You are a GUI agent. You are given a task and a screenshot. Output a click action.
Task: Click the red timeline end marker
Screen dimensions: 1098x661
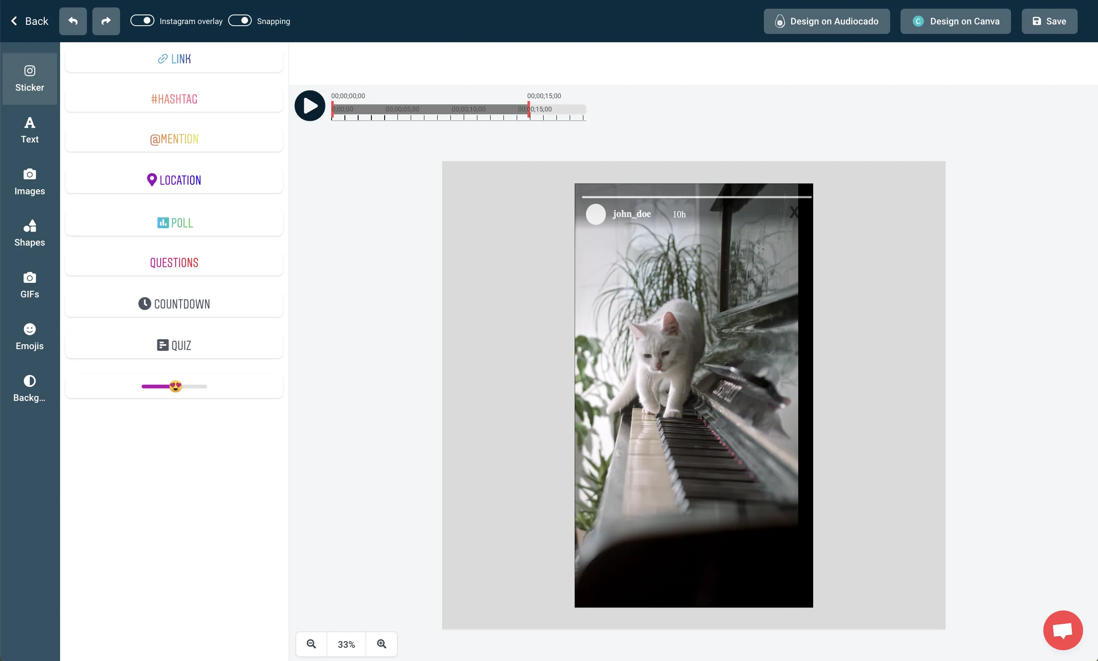point(529,110)
